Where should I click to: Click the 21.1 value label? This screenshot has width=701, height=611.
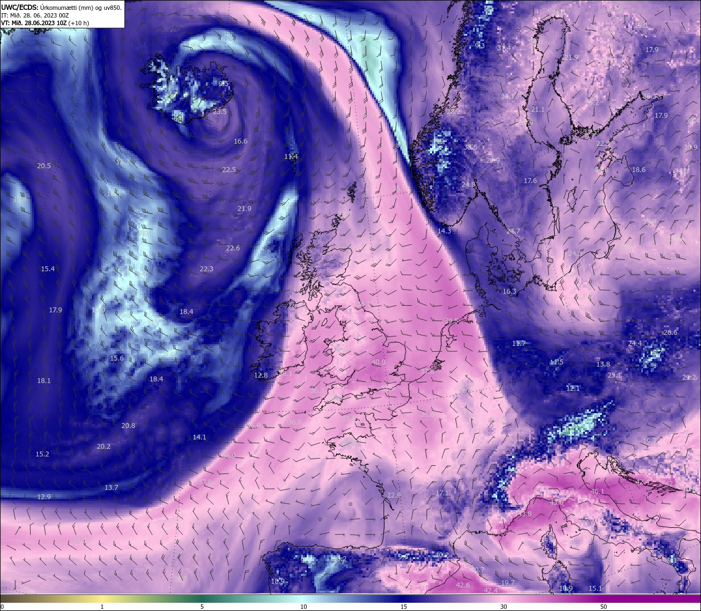click(x=538, y=110)
